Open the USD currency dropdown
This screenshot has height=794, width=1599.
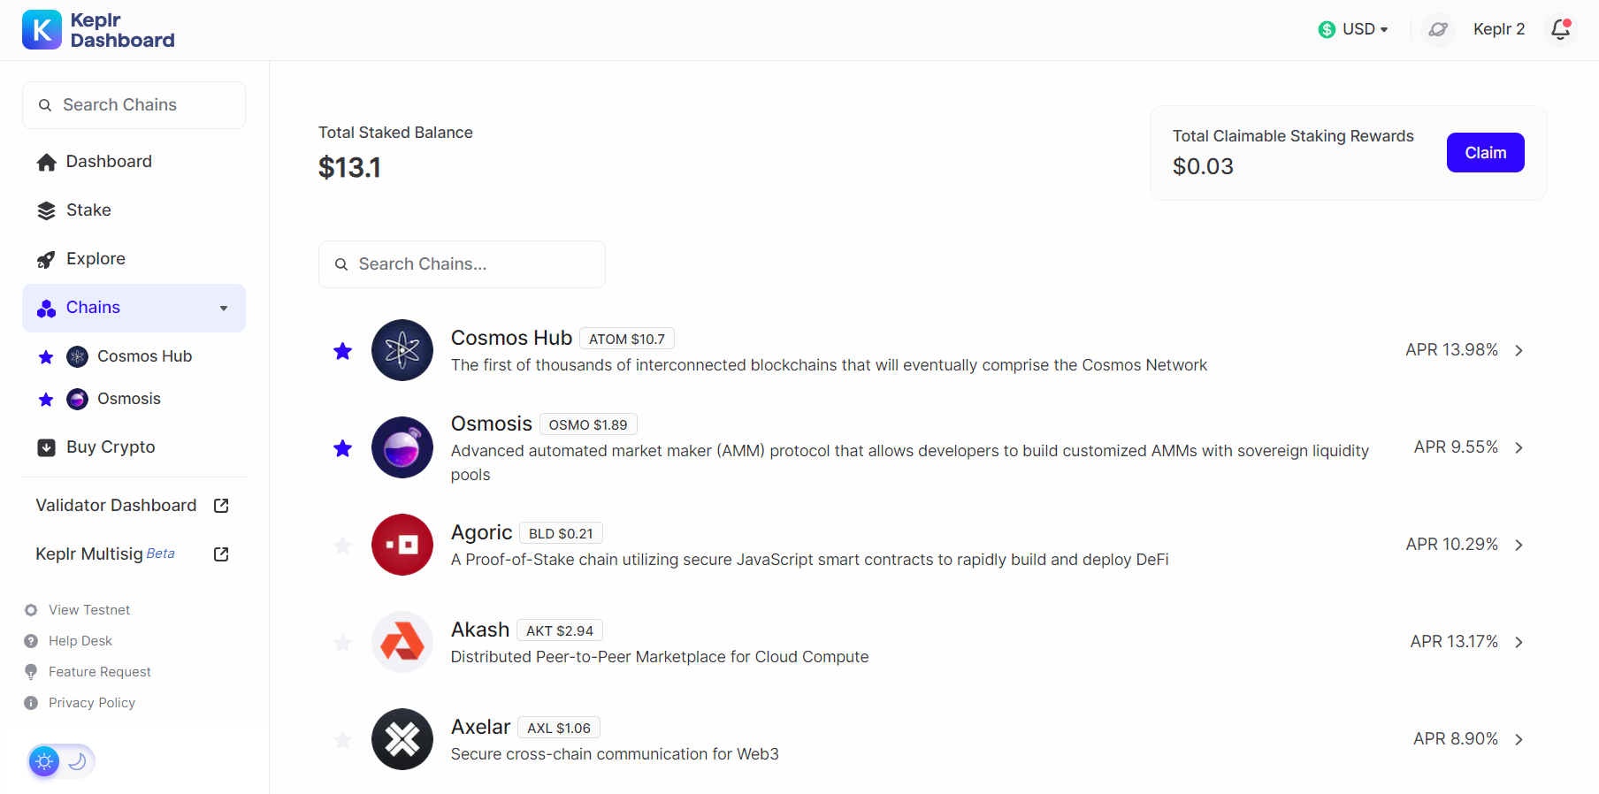[1353, 29]
